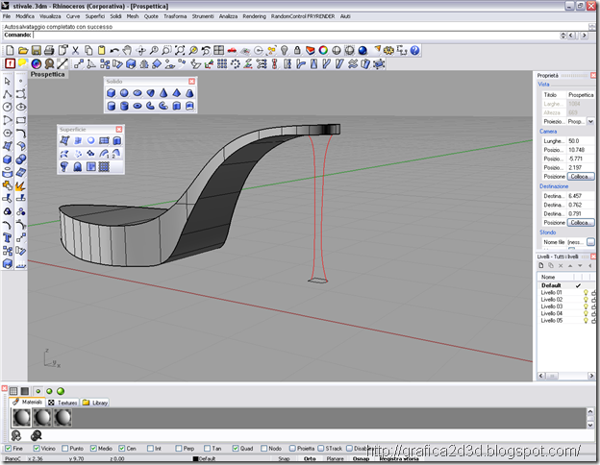
Task: Click the four-viewport layout icon
Action: [x=218, y=51]
